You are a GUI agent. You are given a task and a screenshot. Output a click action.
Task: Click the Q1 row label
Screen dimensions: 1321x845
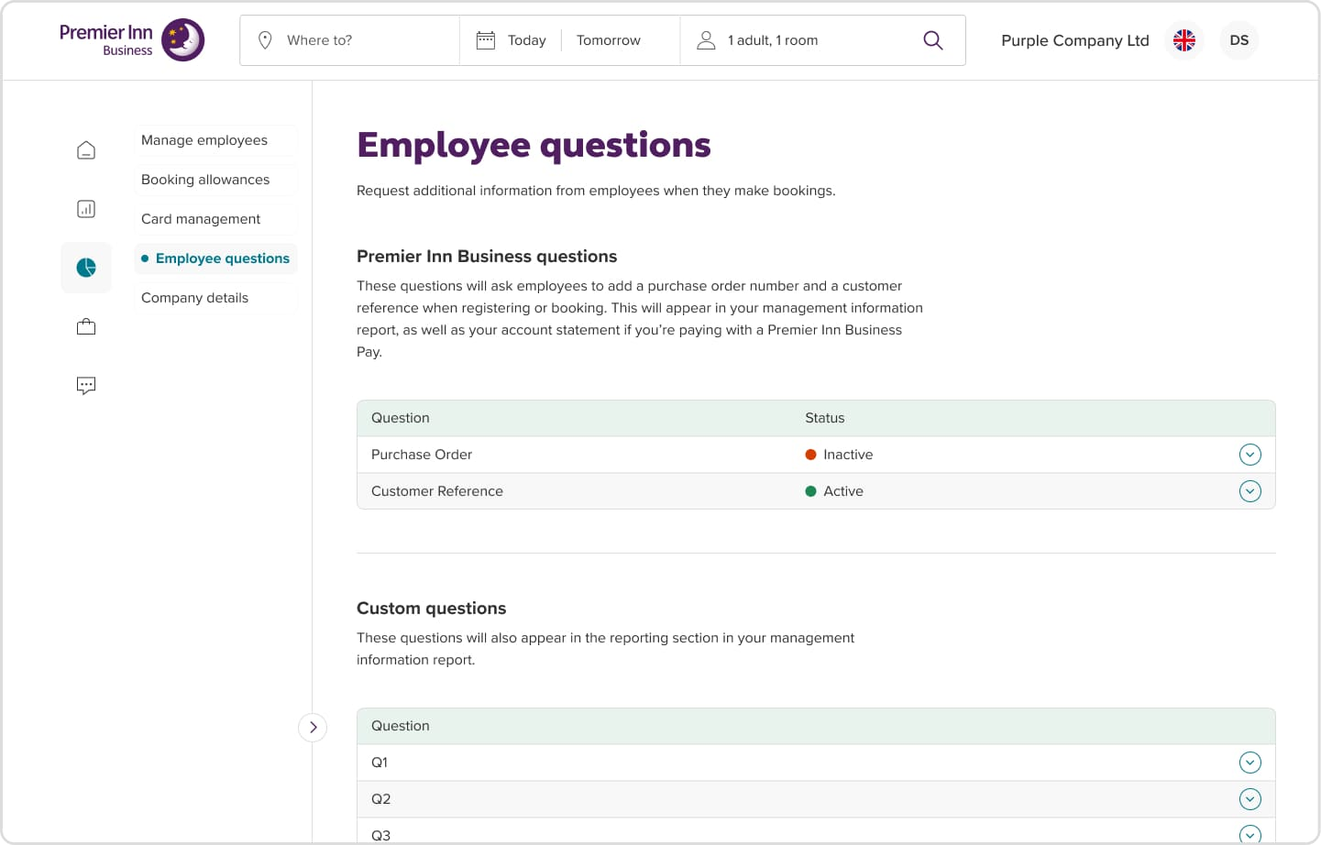380,763
